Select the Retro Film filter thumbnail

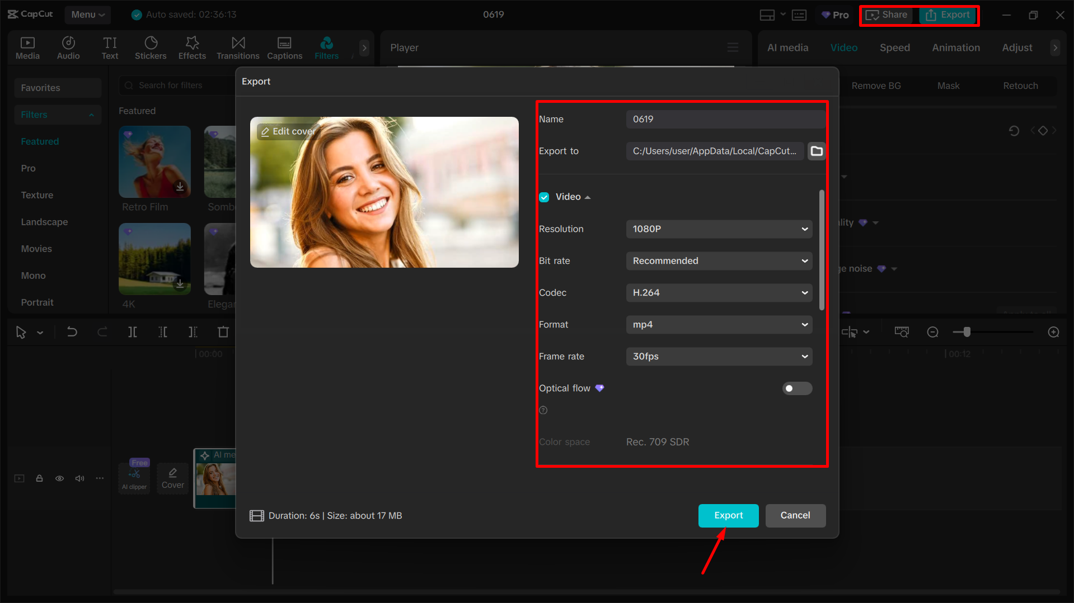(154, 162)
